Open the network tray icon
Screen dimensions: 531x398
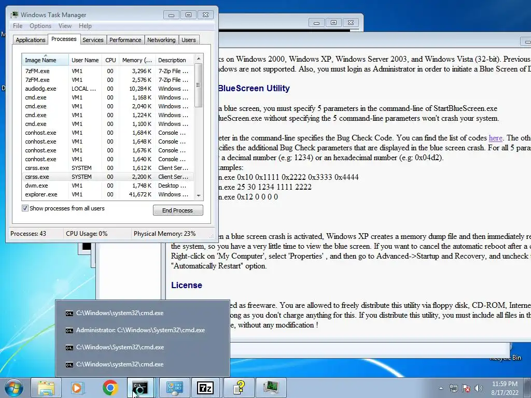click(x=453, y=388)
